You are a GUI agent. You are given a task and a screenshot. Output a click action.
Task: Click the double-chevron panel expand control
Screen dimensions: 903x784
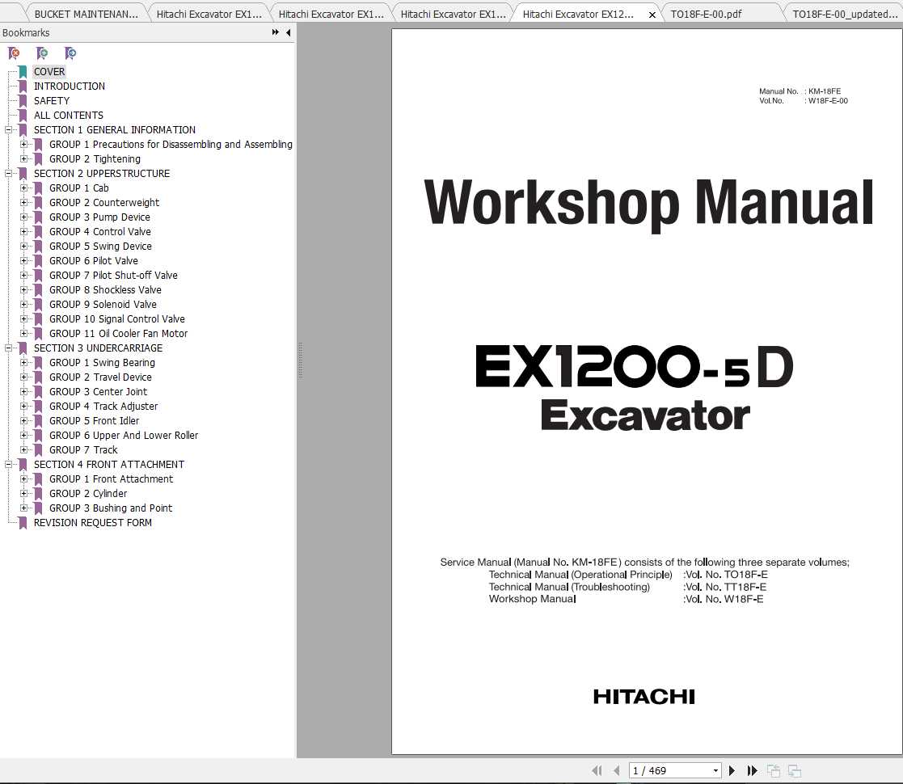click(x=276, y=32)
